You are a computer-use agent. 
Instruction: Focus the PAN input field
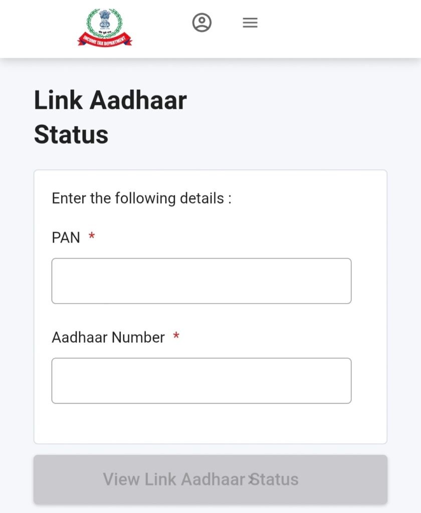201,281
